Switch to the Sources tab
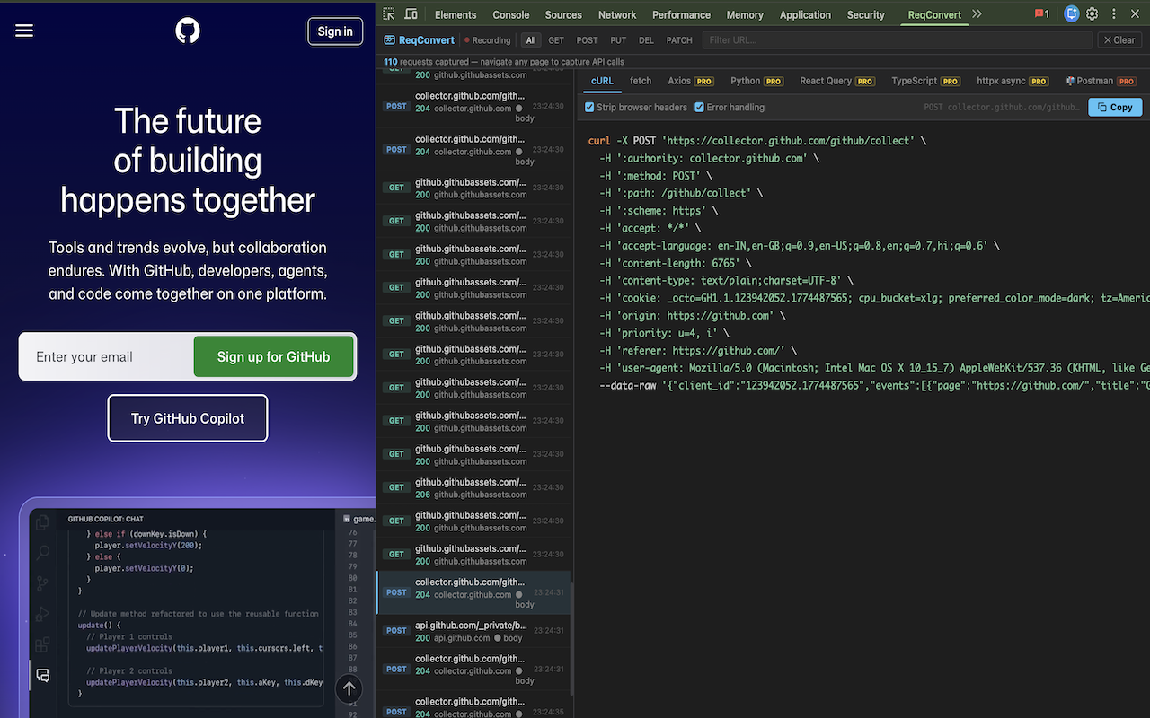 (563, 14)
